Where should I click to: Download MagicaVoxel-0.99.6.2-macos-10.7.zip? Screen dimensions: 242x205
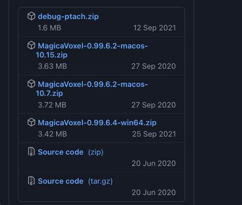tap(92, 88)
